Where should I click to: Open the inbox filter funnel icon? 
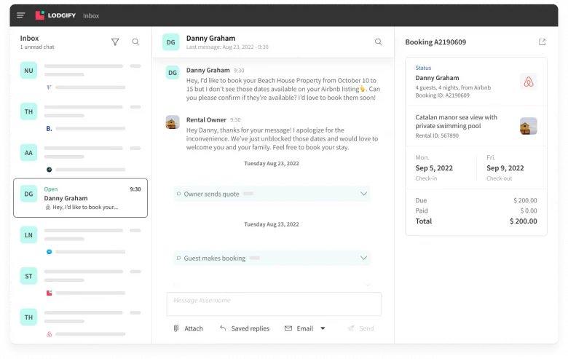click(115, 42)
